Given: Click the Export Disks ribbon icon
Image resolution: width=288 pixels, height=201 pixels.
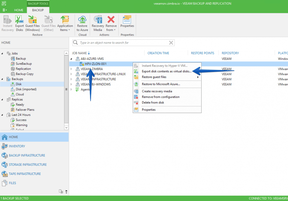Looking at the screenshot, I should pos(19,23).
